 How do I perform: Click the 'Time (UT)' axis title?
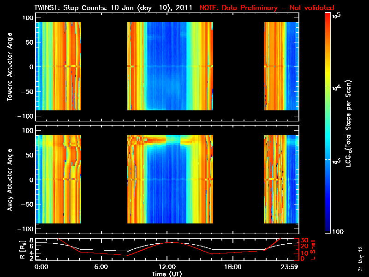[x=166, y=274]
